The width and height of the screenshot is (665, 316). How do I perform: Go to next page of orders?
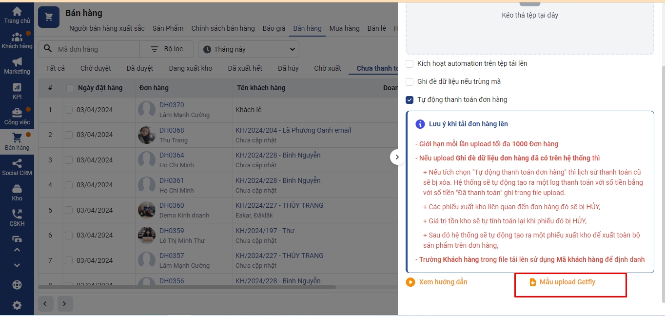pos(65,304)
